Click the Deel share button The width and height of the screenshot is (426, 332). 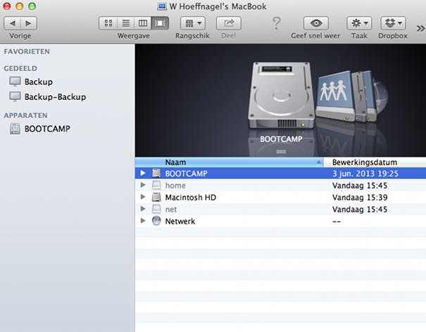[x=228, y=23]
